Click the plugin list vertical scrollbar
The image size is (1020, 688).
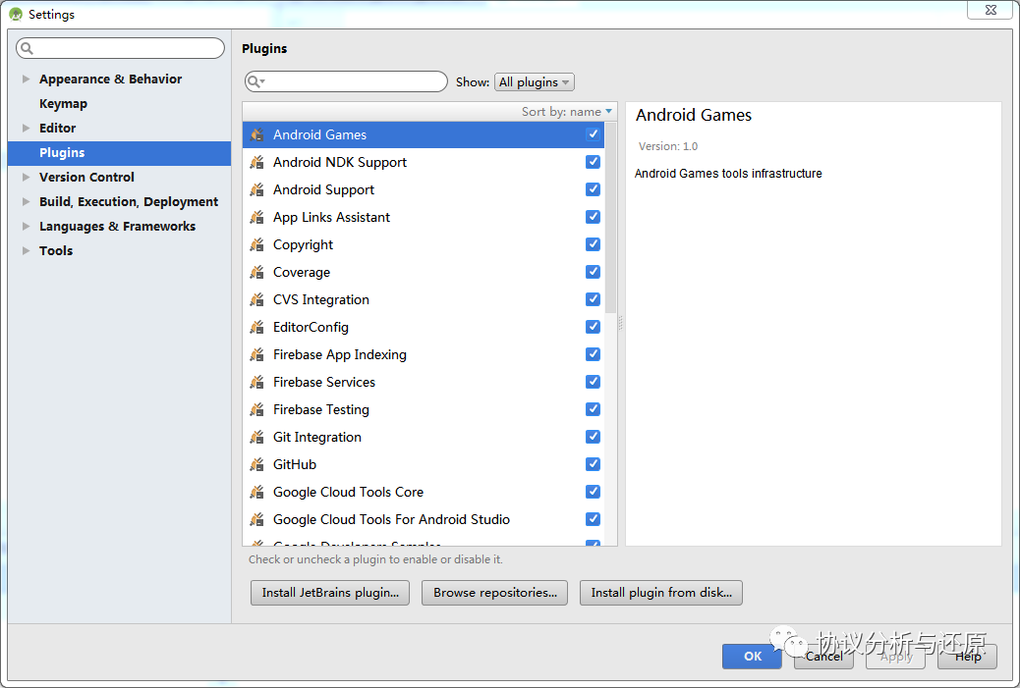pyautogui.click(x=611, y=216)
